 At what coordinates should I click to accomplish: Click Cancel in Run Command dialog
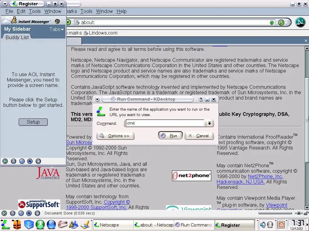coord(199,136)
